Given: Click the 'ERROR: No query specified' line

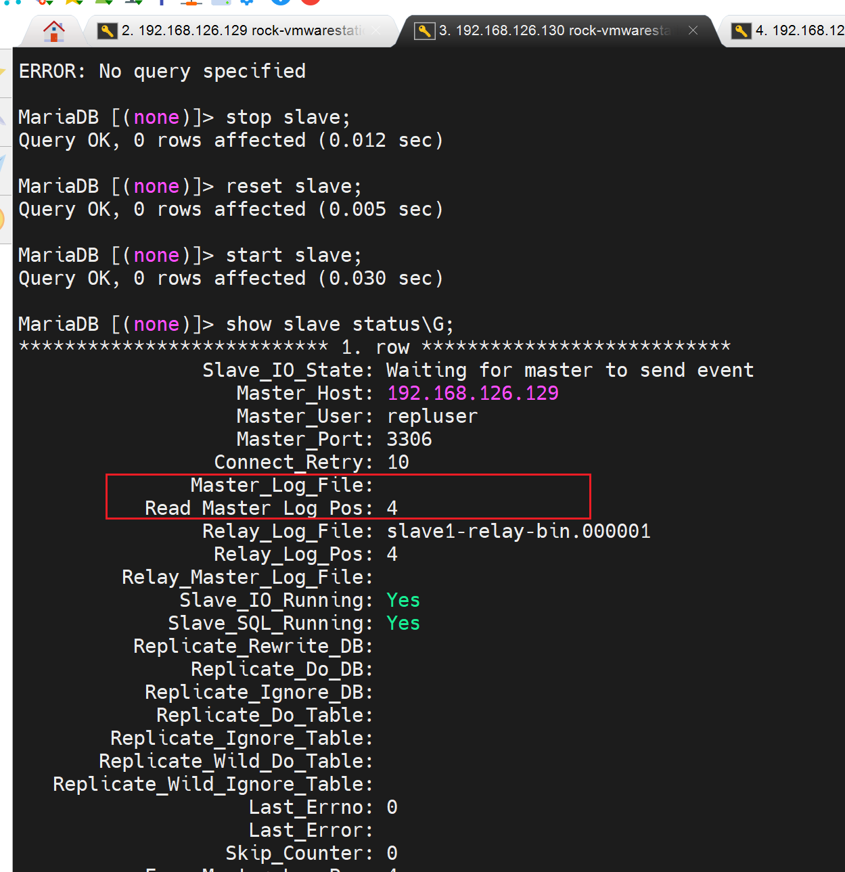Looking at the screenshot, I should pyautogui.click(x=162, y=71).
